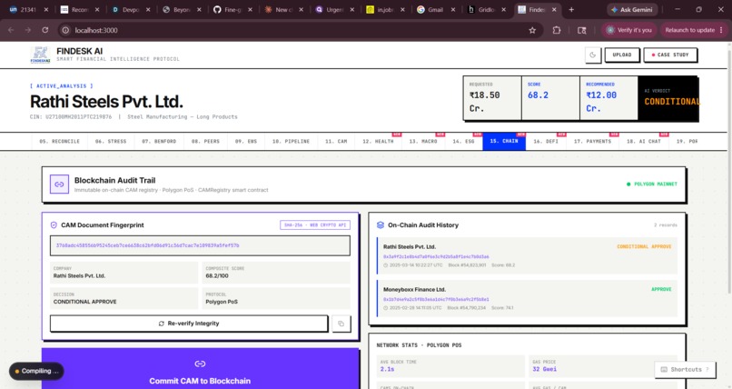Toggle the dark mode moon icon
The image size is (732, 389).
[592, 55]
